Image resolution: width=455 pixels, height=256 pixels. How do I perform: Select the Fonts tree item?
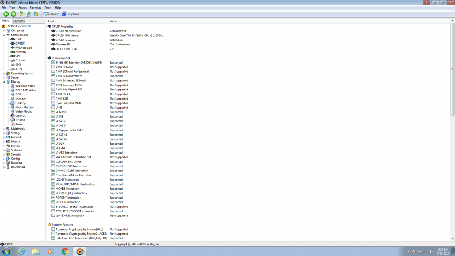tap(19, 125)
